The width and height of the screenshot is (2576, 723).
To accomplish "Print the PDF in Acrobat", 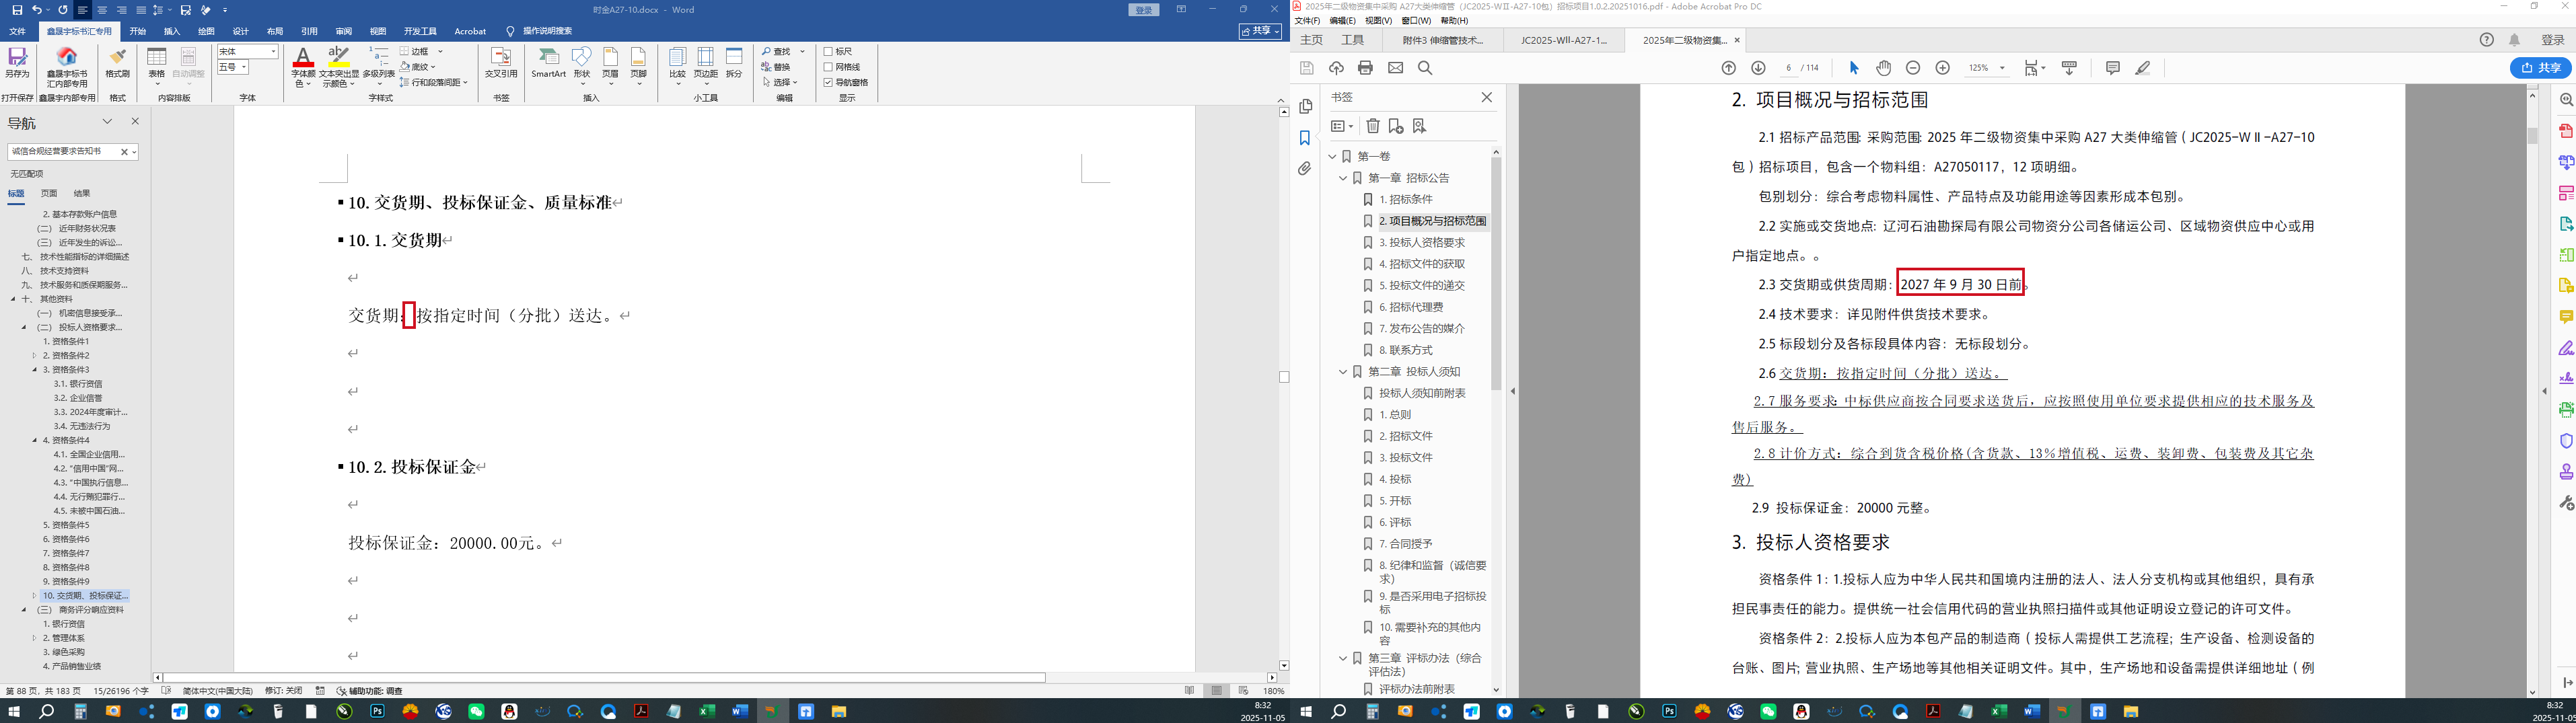I will coord(1366,68).
